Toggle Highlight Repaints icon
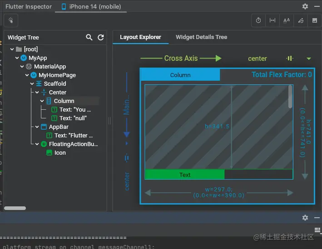 pos(301,20)
